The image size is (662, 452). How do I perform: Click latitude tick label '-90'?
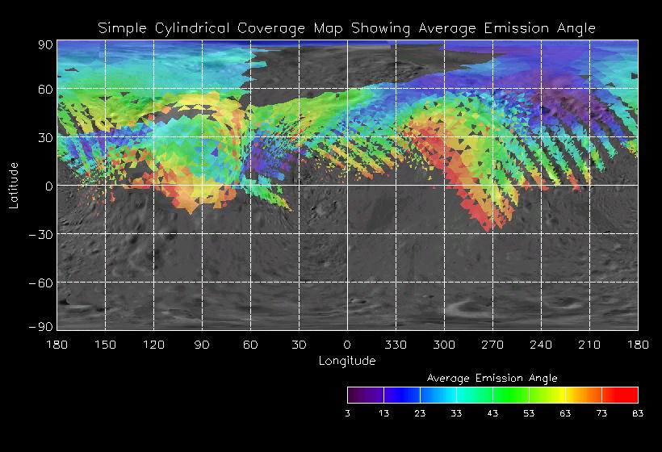tap(41, 327)
